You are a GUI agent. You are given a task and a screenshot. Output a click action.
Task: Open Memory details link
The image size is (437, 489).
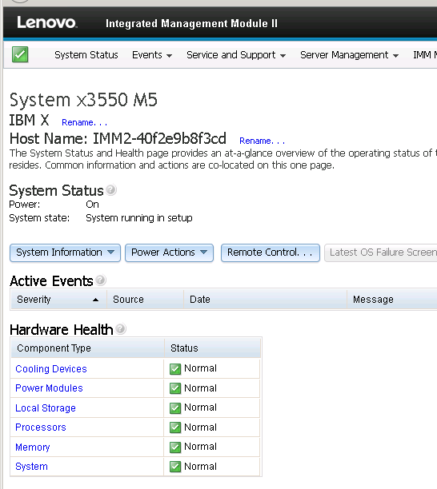pos(33,447)
